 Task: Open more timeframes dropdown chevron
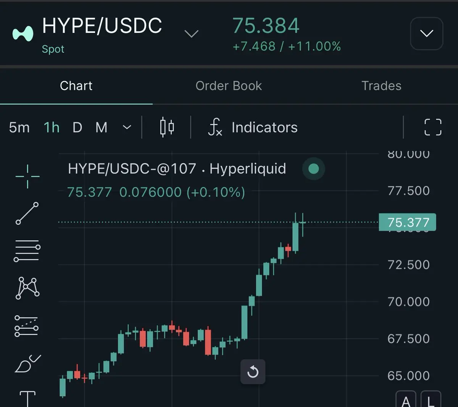tap(127, 127)
